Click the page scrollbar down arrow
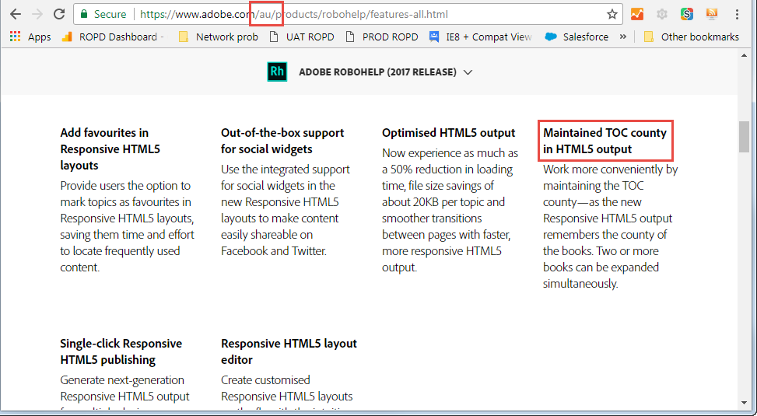Screen dimensions: 757x416 pos(744,403)
